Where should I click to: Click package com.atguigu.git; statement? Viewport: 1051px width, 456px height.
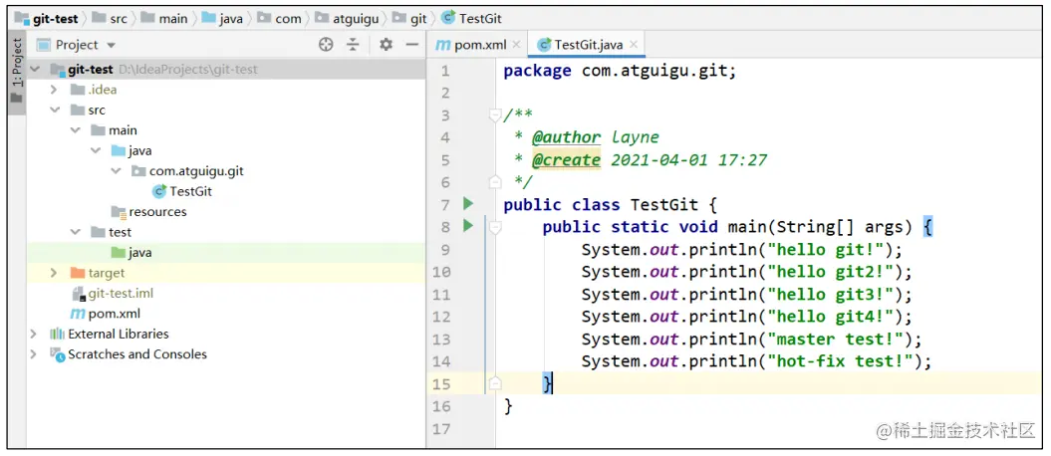pyautogui.click(x=620, y=71)
